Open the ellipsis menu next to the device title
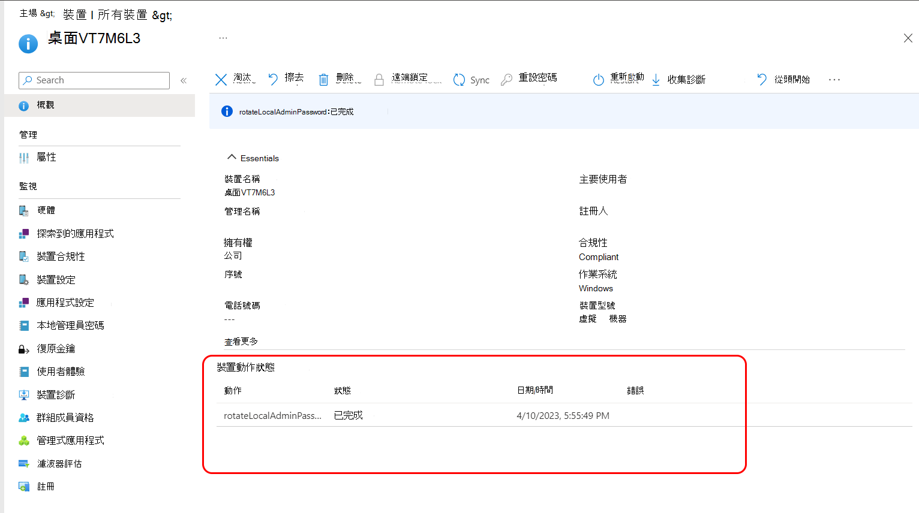This screenshot has height=513, width=919. click(x=223, y=38)
